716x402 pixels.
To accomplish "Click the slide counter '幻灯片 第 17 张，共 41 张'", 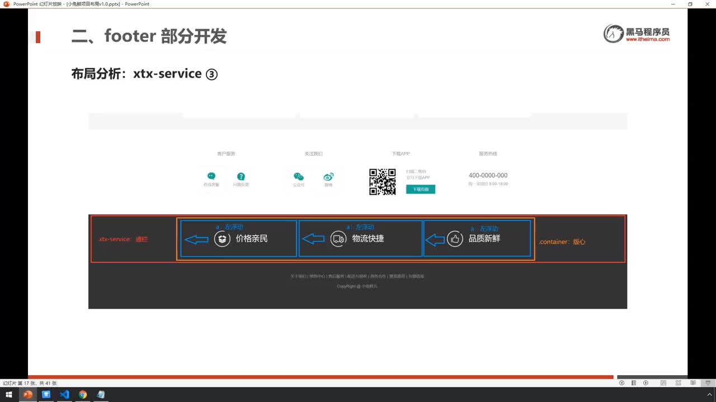I will tap(30, 383).
